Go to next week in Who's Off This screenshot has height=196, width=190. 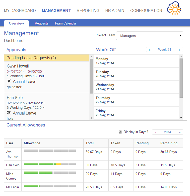[x=180, y=50]
